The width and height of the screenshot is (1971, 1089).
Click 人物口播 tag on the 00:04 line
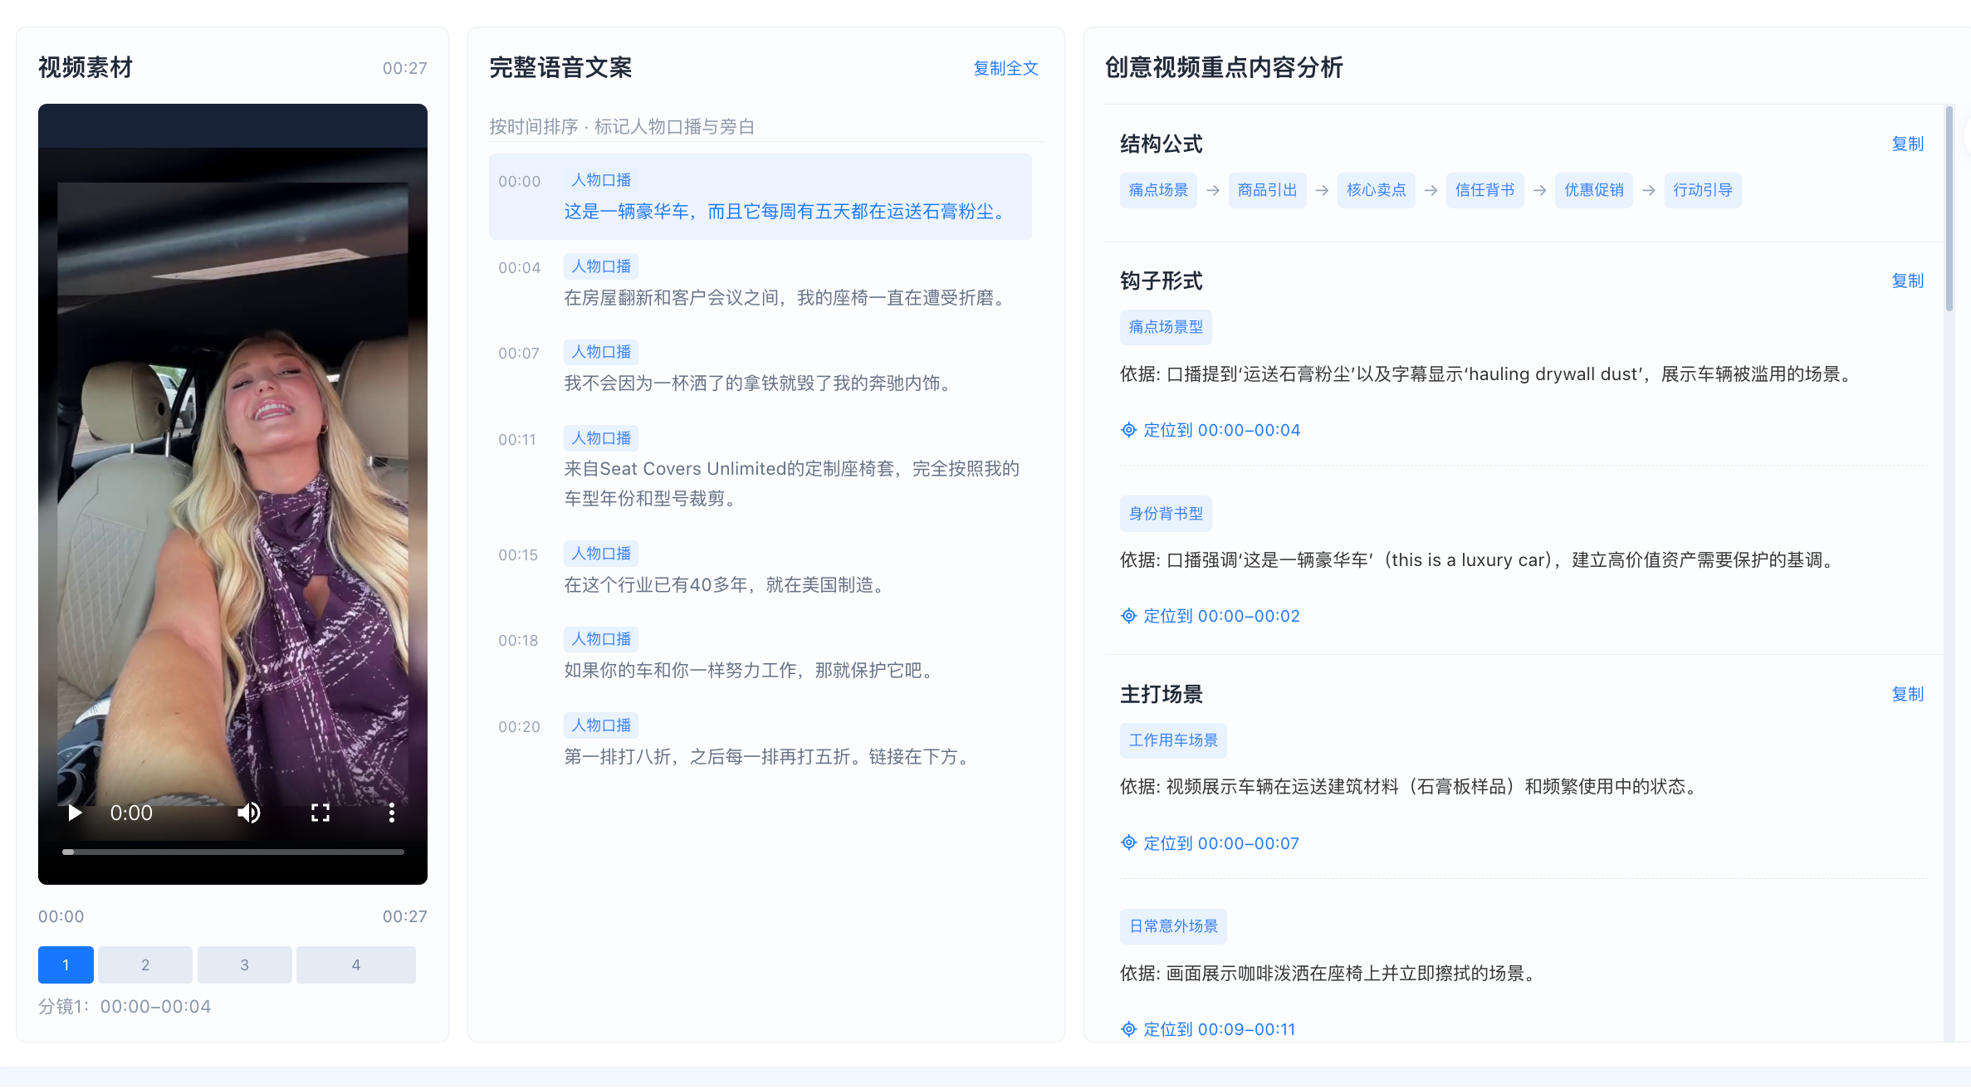(601, 266)
